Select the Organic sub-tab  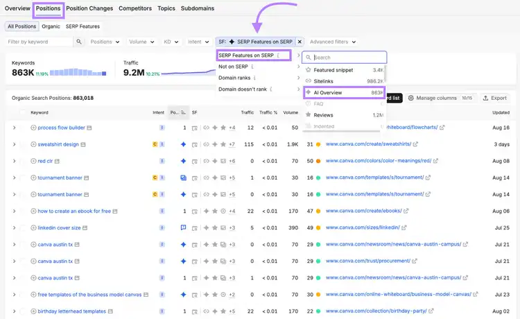51,26
